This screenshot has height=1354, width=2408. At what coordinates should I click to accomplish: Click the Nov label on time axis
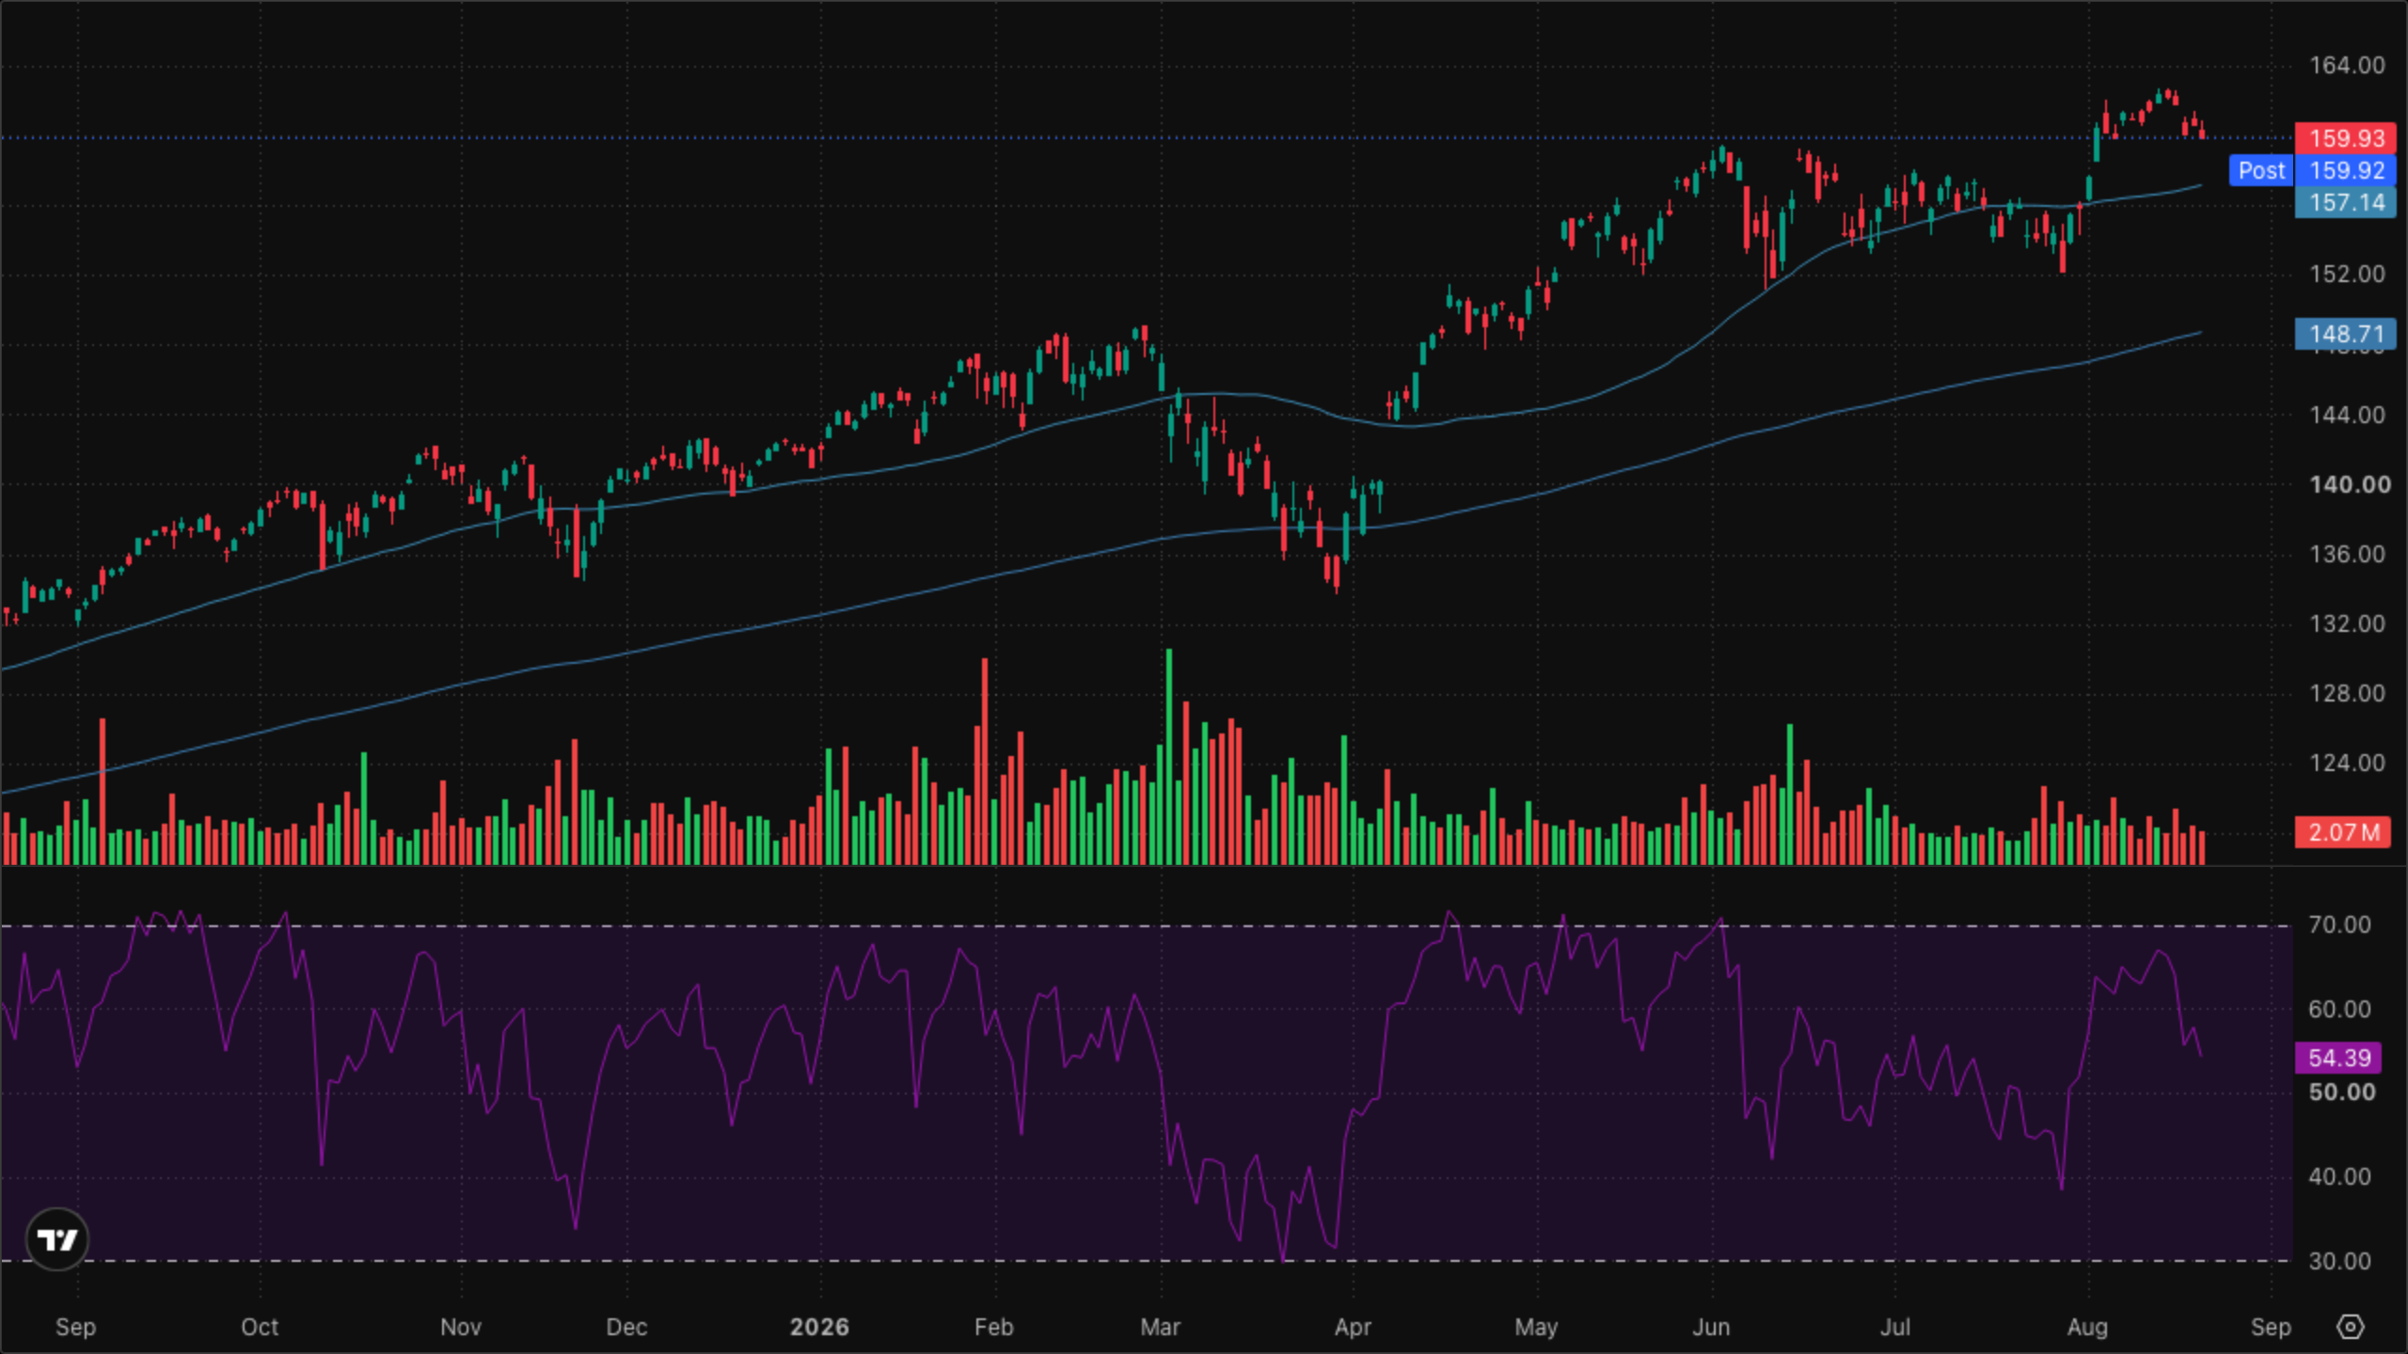460,1327
